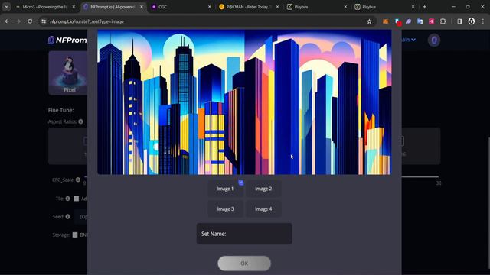
Task: Go back to previous page
Action: coord(7,21)
